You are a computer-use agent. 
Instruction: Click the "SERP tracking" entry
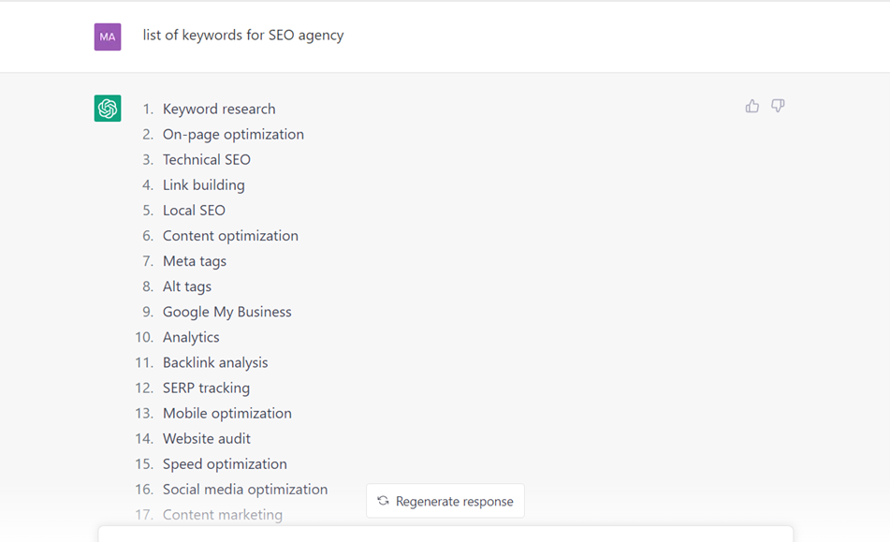pos(206,388)
